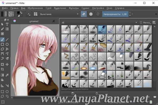
Task: Select the Gradient tool in toolbox
Action: pos(2,75)
